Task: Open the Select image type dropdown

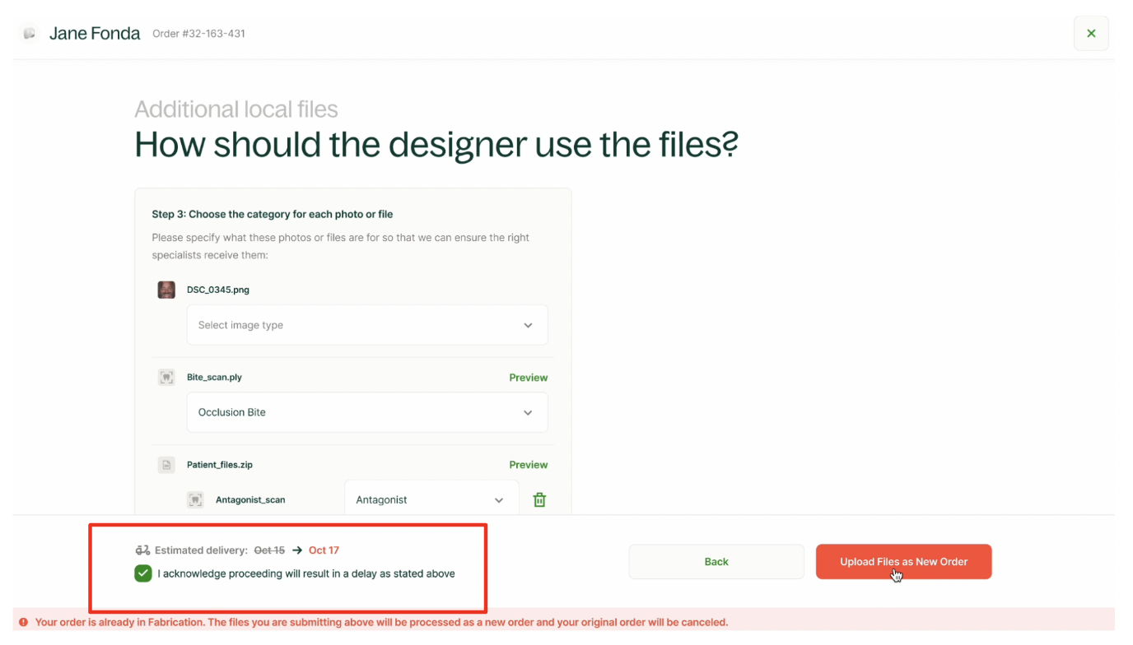Action: pos(367,325)
